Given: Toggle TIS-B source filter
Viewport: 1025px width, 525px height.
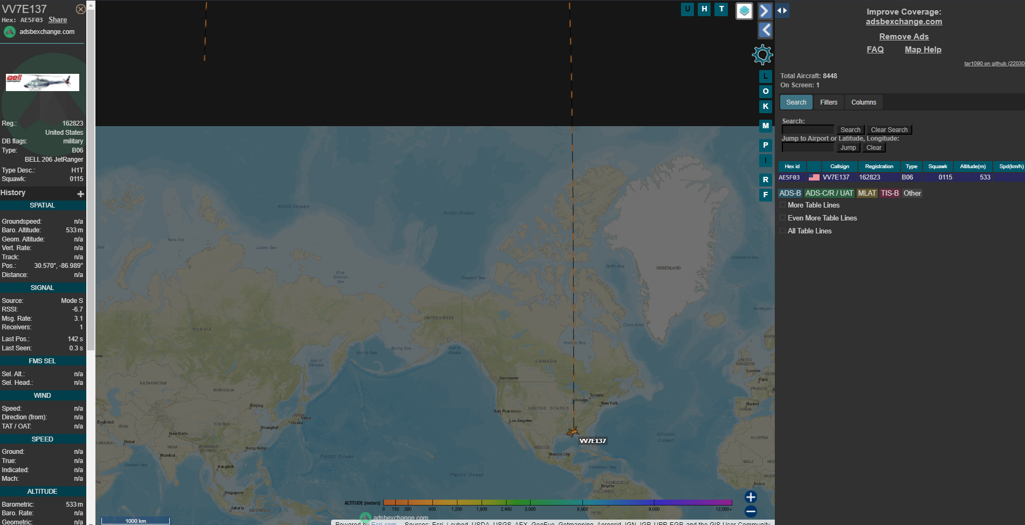Looking at the screenshot, I should (x=890, y=194).
